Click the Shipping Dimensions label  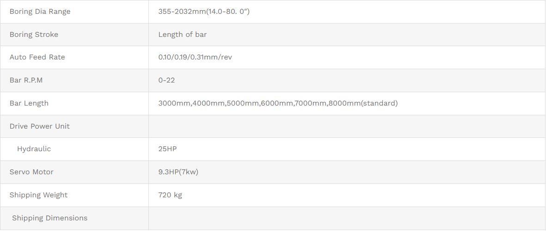click(x=49, y=218)
